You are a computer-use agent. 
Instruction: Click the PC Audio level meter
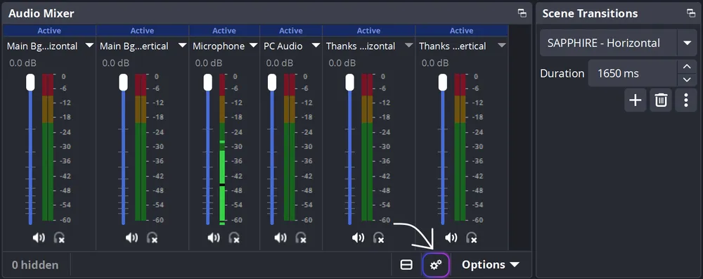coord(290,148)
